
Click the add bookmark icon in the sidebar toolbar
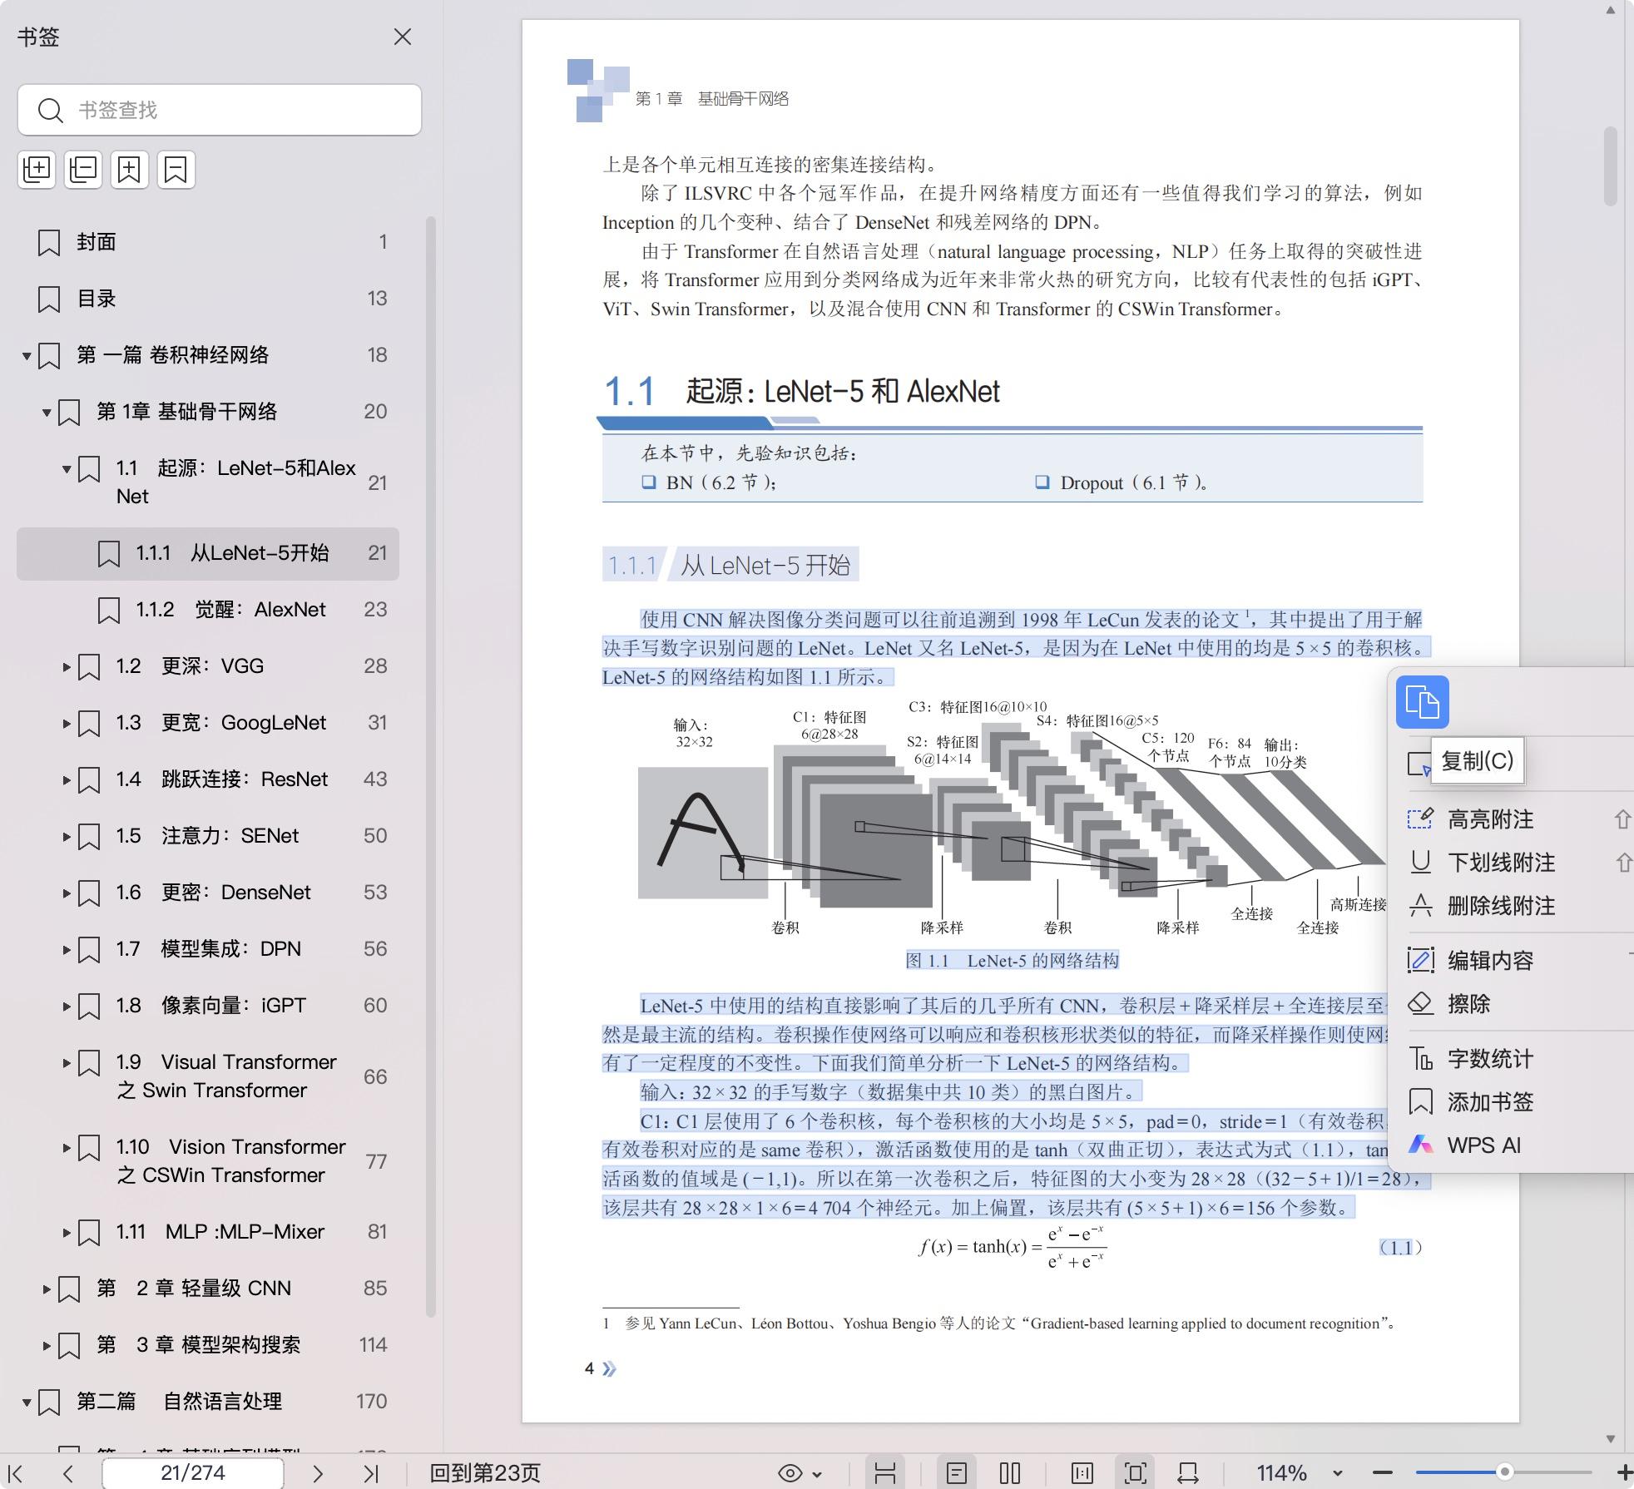coord(130,170)
